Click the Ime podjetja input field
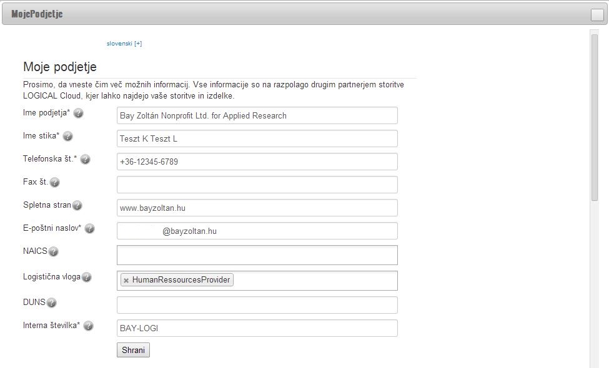 pos(257,115)
